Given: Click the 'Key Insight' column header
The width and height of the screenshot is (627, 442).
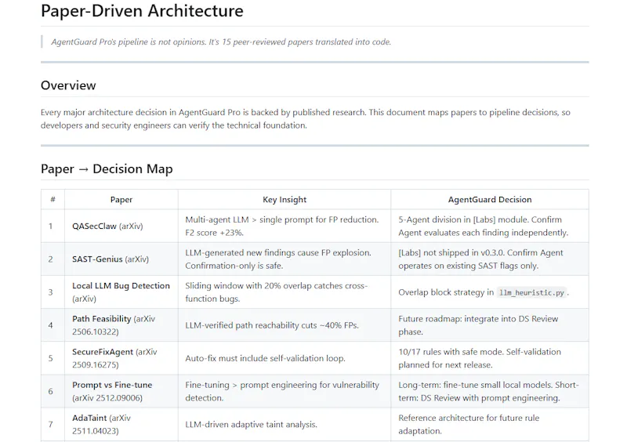Looking at the screenshot, I should pyautogui.click(x=285, y=200).
